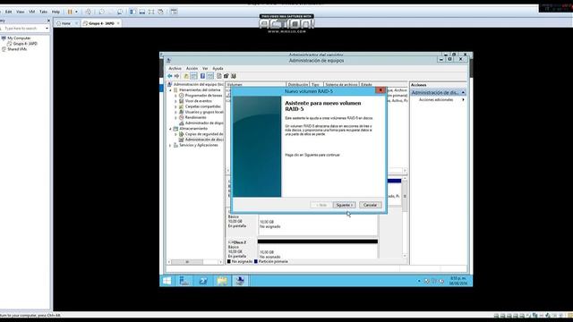Image resolution: width=573 pixels, height=322 pixels.
Task: Open File Explorer from the VM taskbar
Action: tap(222, 281)
